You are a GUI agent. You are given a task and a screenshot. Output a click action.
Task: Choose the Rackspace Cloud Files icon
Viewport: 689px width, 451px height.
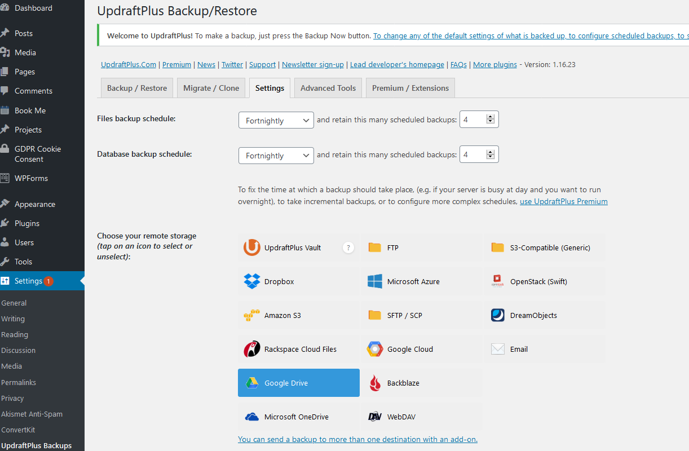pyautogui.click(x=252, y=349)
